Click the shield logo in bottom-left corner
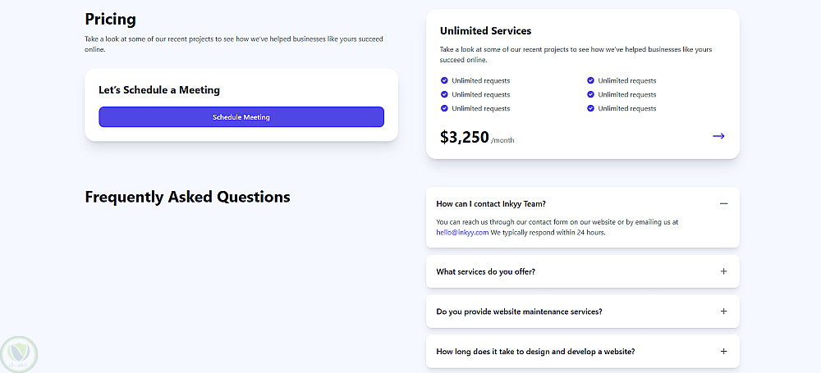Screen dimensions: 821x373 (20, 353)
